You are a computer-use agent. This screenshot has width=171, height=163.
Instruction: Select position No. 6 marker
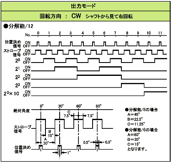click(x=104, y=33)
